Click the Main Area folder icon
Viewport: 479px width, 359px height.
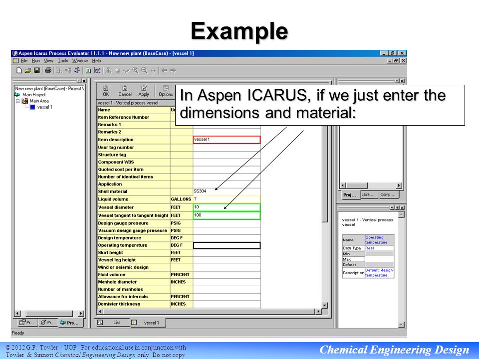(x=25, y=101)
